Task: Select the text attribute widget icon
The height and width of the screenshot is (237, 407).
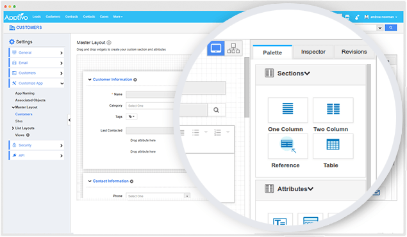Action: click(x=280, y=220)
